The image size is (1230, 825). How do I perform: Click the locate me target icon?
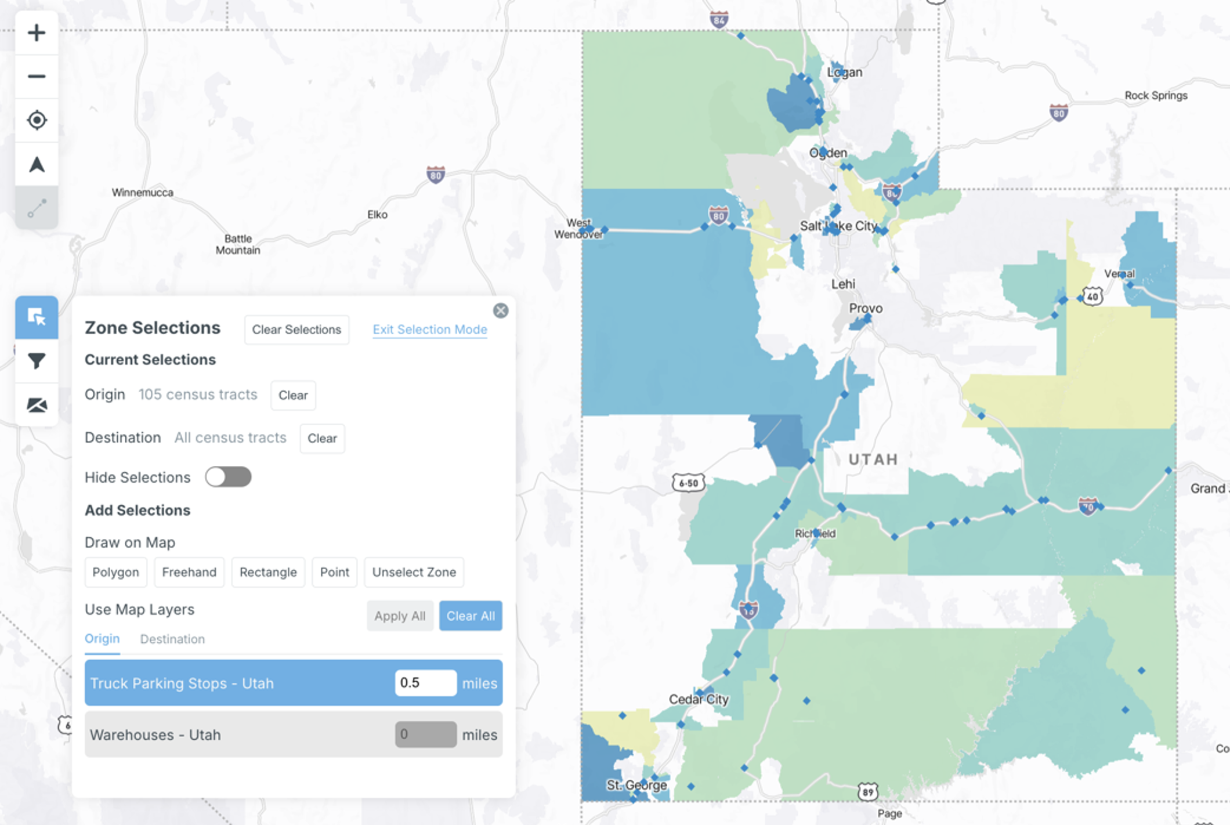[37, 120]
